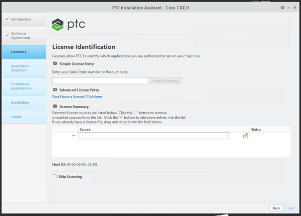Select the Licenses step
301x216 pixels.
tap(24, 52)
